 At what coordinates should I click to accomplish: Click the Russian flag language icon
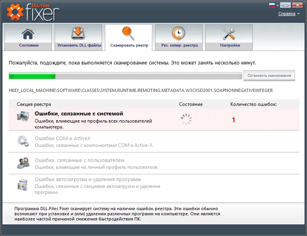[x=272, y=5]
